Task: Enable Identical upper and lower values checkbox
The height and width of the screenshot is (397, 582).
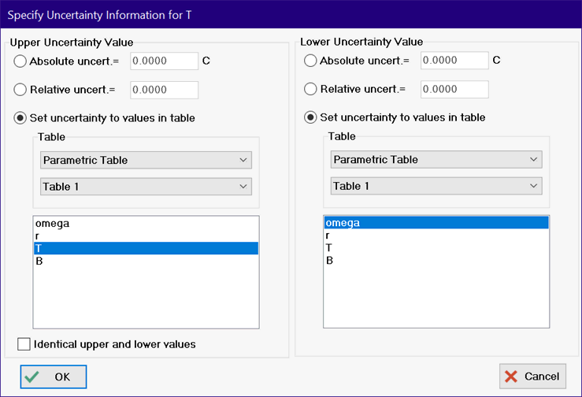Action: point(24,344)
